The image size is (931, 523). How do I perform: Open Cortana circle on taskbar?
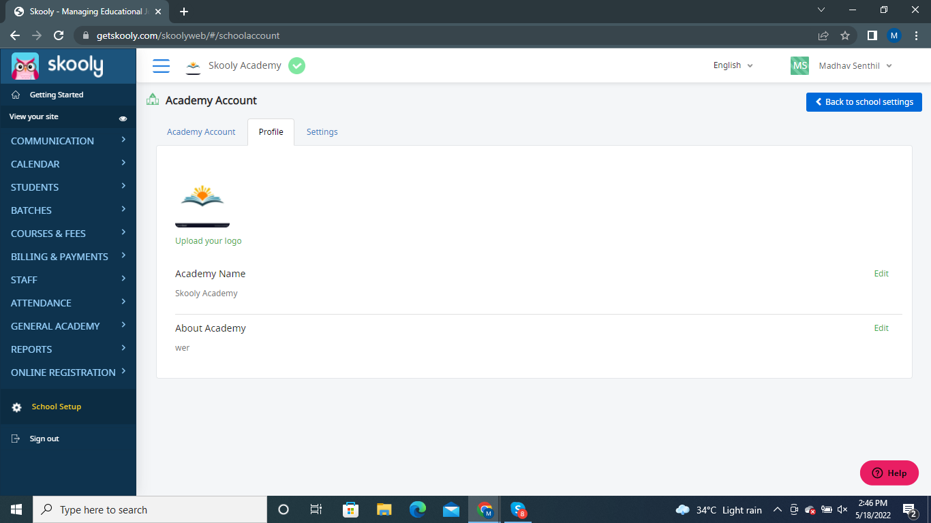tap(284, 509)
